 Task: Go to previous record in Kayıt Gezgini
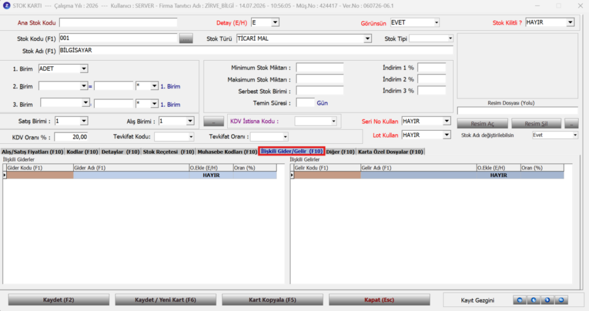533,300
